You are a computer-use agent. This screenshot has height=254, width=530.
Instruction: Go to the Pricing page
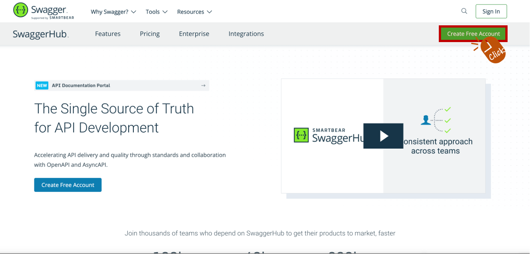[x=150, y=34]
